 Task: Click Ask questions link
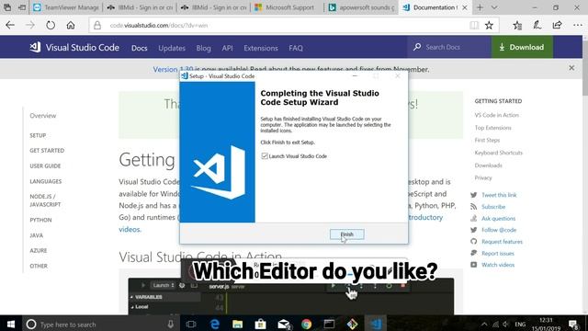(x=498, y=218)
